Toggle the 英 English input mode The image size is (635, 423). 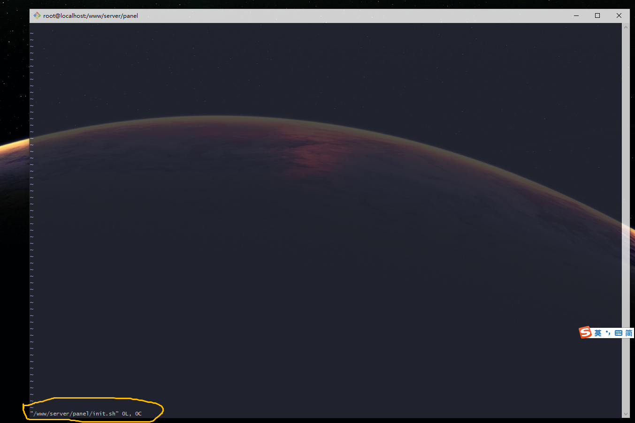(598, 333)
